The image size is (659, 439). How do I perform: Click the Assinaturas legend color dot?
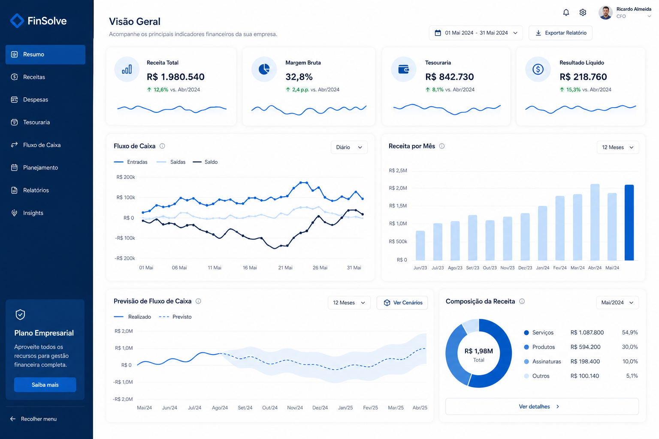coord(526,362)
